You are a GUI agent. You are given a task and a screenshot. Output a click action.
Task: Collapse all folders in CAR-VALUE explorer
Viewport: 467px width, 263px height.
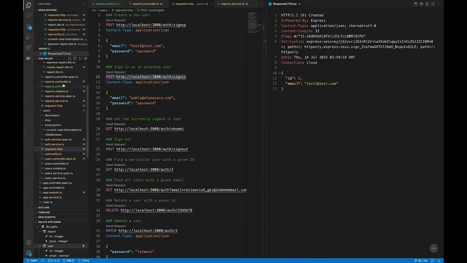click(x=85, y=58)
